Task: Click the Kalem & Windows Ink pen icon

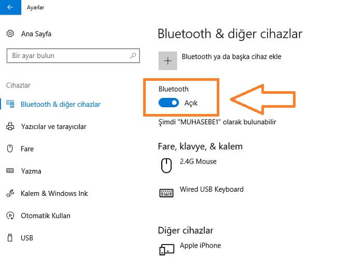Action: click(10, 193)
